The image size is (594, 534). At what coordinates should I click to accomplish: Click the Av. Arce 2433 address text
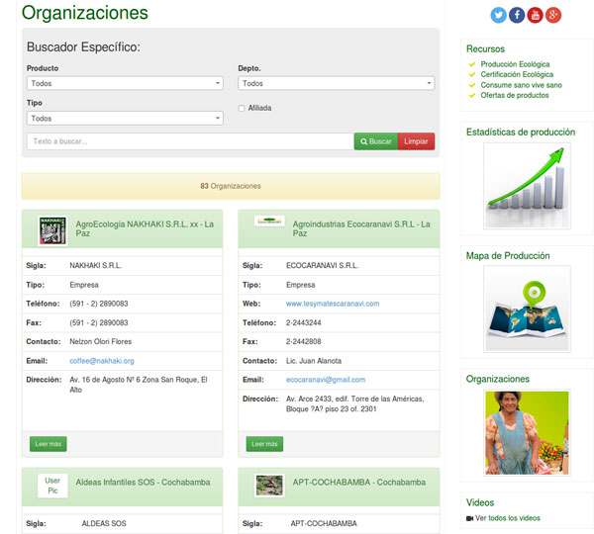coord(355,403)
